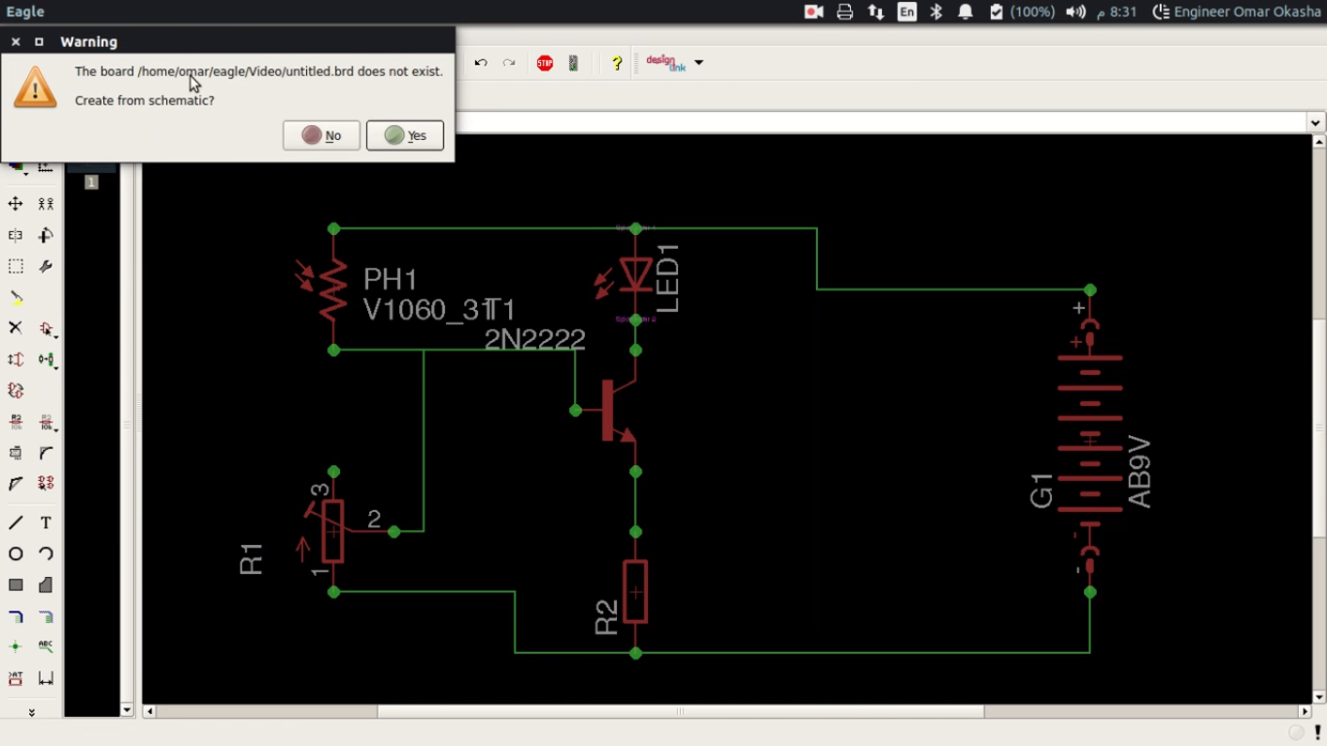1327x746 pixels.
Task: Click the Undo arrow in toolbar
Action: coord(480,63)
